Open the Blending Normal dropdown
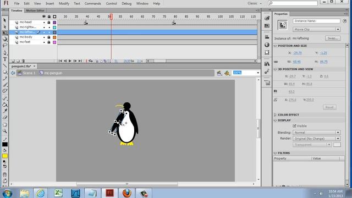The image size is (352, 198). tap(317, 133)
